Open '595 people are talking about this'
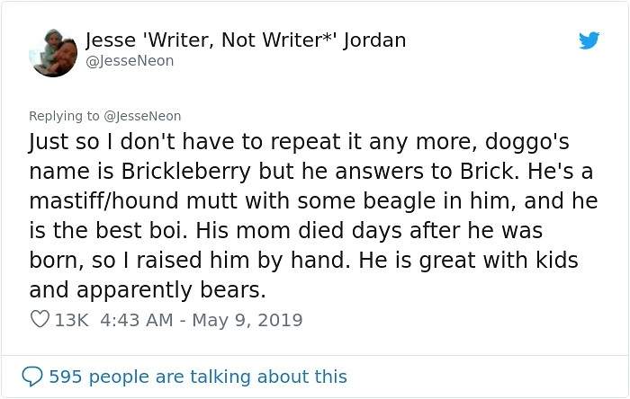The image size is (630, 399). (x=197, y=377)
